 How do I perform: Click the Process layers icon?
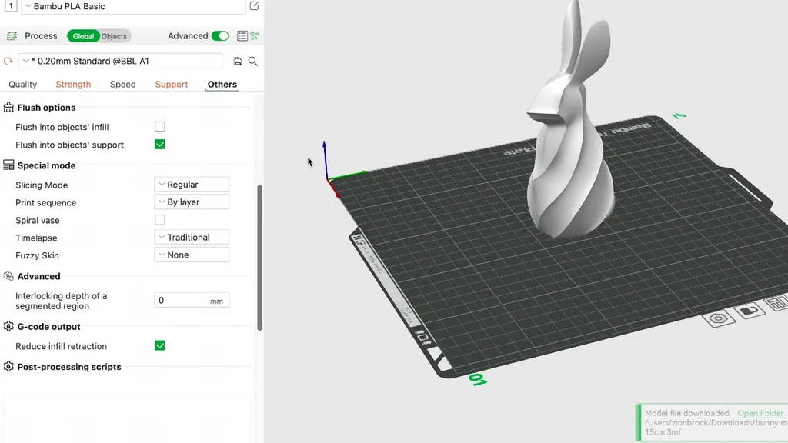point(12,36)
